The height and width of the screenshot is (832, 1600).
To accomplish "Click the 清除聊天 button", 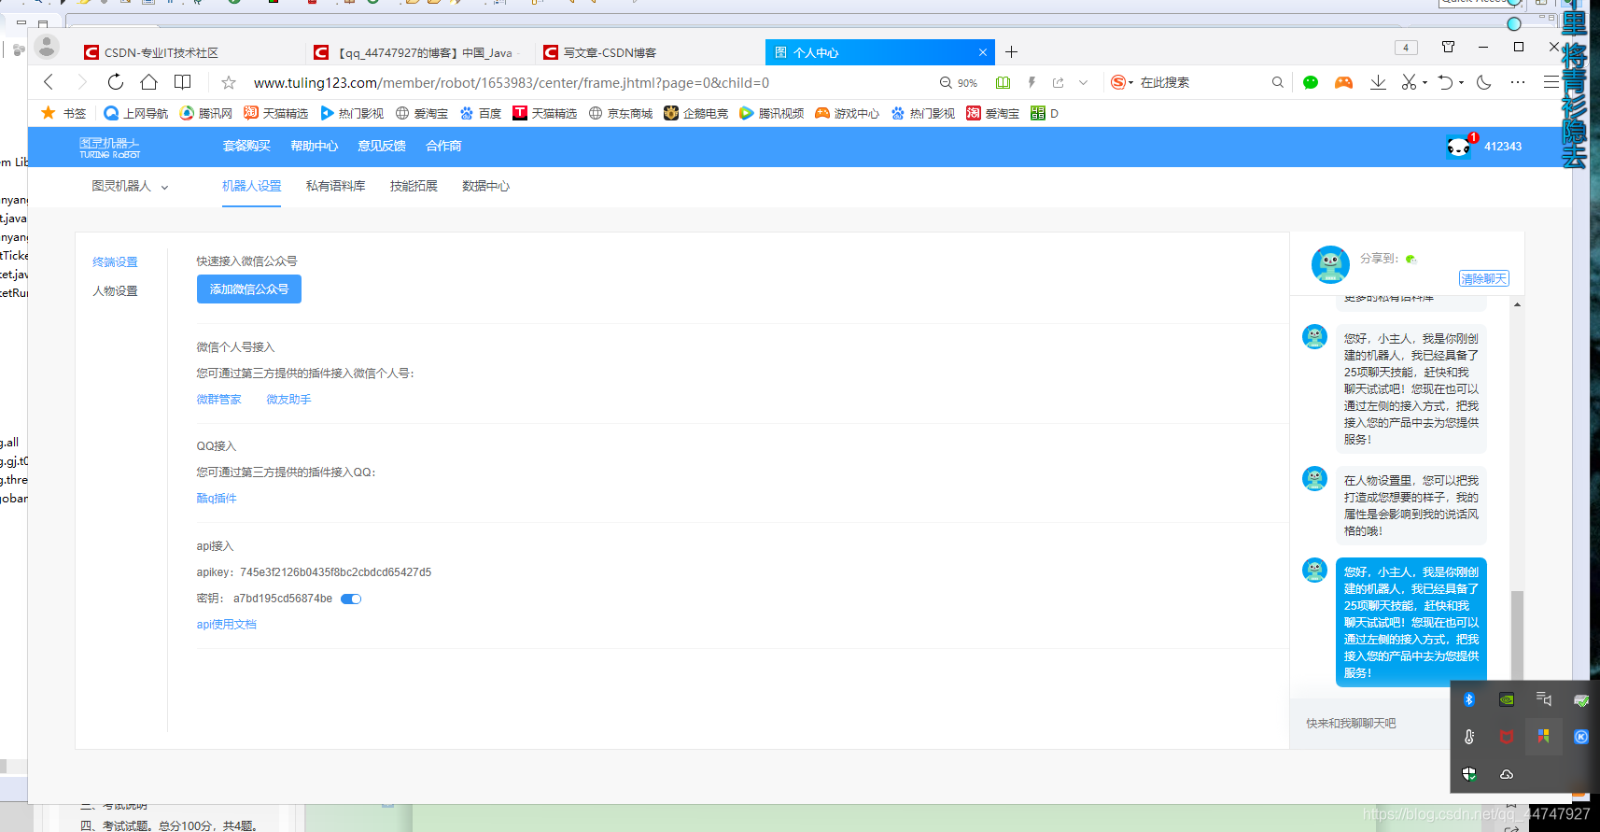I will coord(1483,278).
